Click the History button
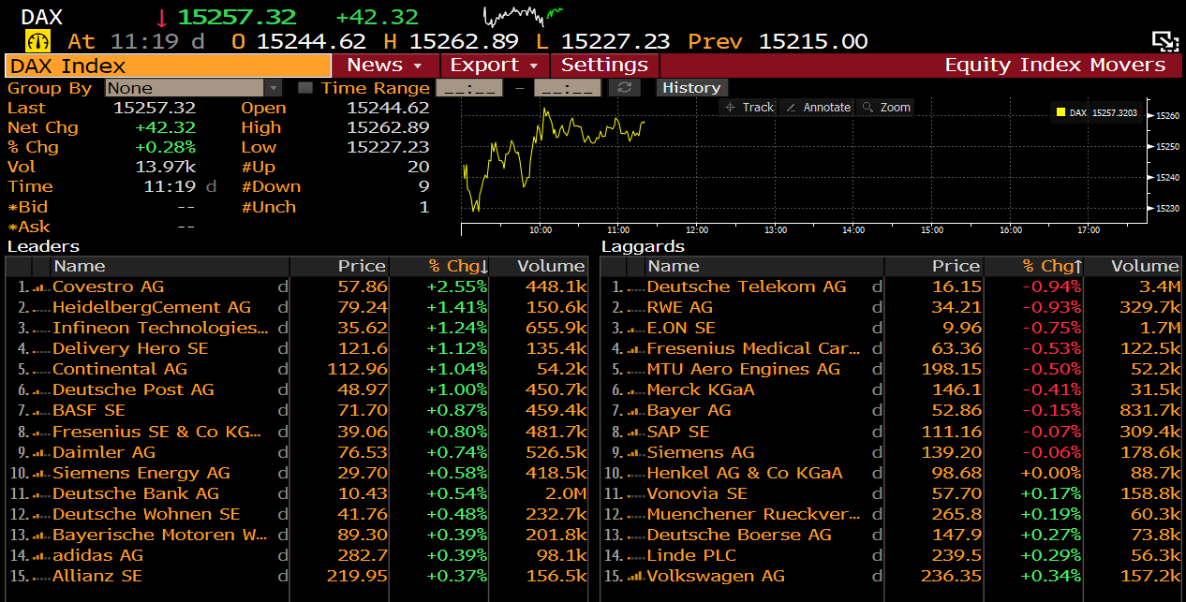Viewport: 1186px width, 602px height. pyautogui.click(x=691, y=88)
